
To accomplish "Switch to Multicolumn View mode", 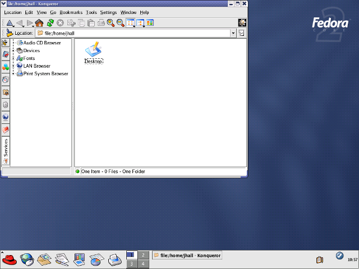I will pos(150,23).
